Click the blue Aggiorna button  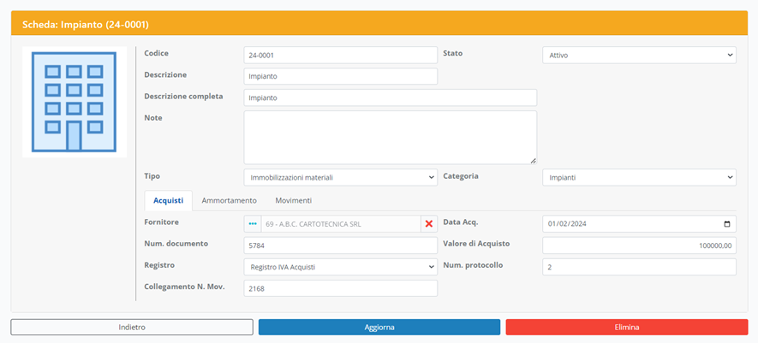tap(379, 327)
